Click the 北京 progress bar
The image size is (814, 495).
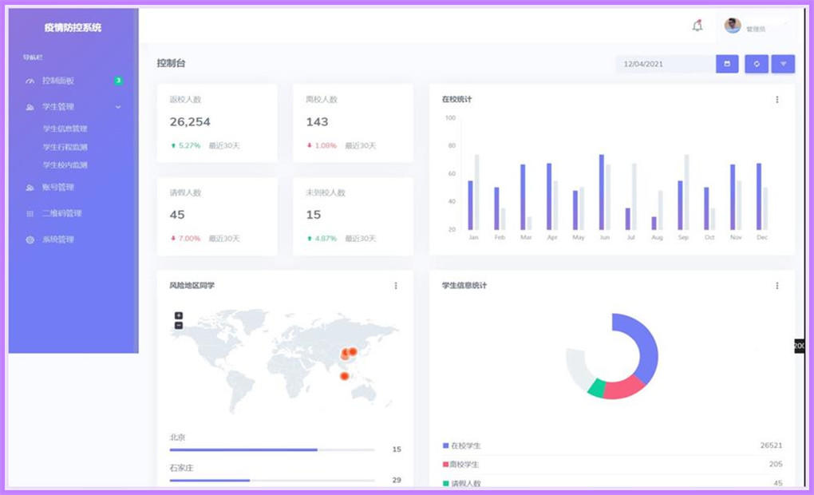[x=272, y=449]
